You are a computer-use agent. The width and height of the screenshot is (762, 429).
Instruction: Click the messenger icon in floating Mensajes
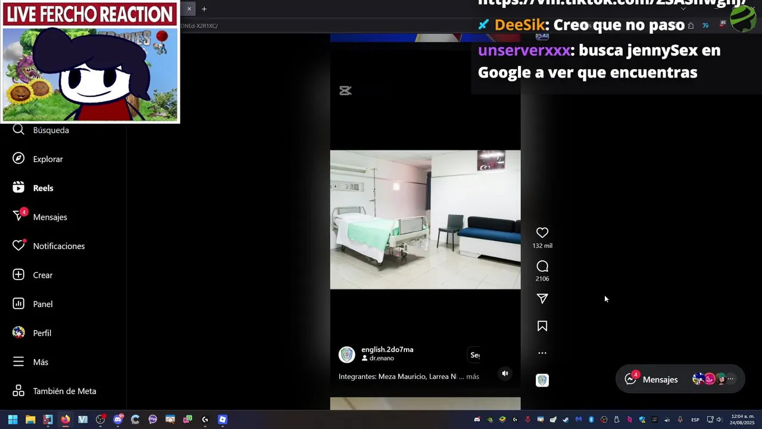pyautogui.click(x=630, y=379)
